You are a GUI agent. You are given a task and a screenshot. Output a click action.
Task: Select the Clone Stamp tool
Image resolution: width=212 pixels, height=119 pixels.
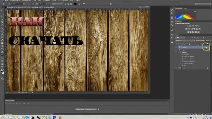coord(2,34)
